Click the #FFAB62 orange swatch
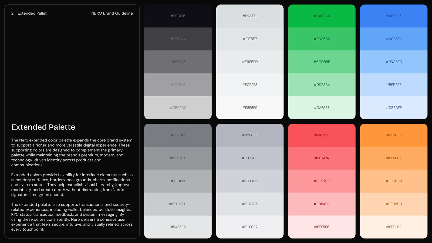 394,158
